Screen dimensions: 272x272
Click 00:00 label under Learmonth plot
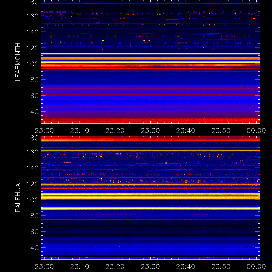[256, 131]
